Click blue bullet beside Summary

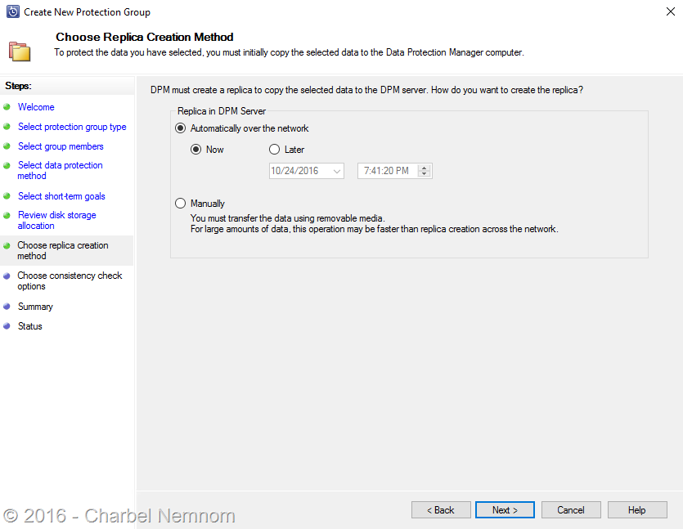coord(7,306)
